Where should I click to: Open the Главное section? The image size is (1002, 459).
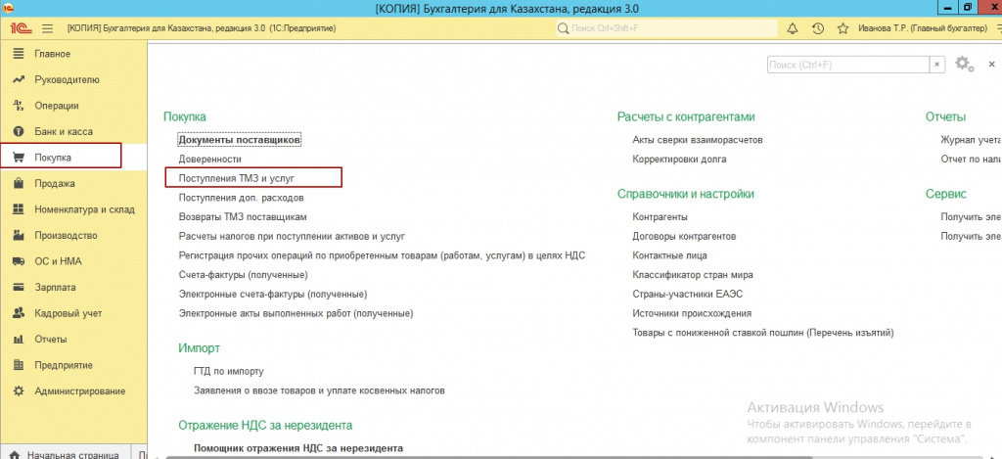tap(52, 54)
